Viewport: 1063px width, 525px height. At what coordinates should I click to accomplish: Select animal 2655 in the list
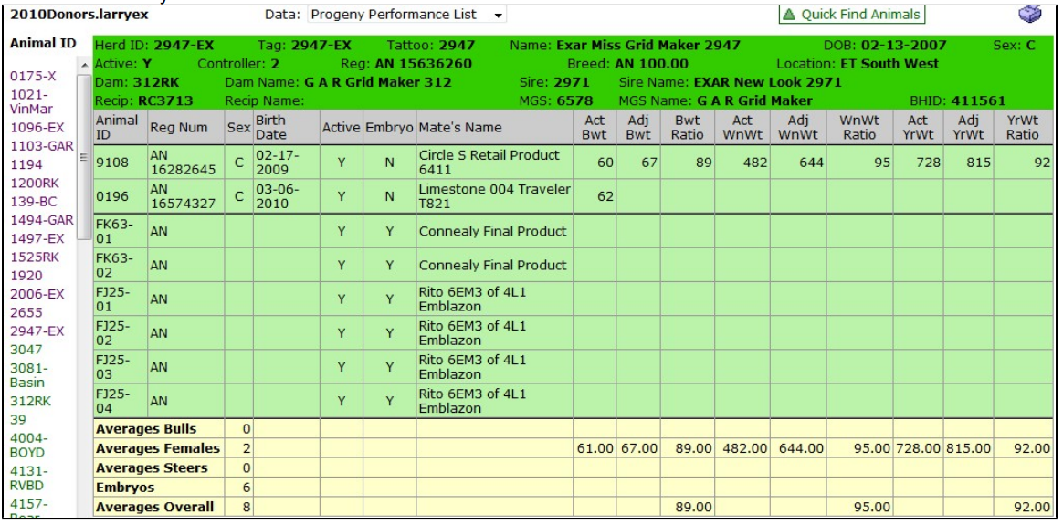point(26,313)
